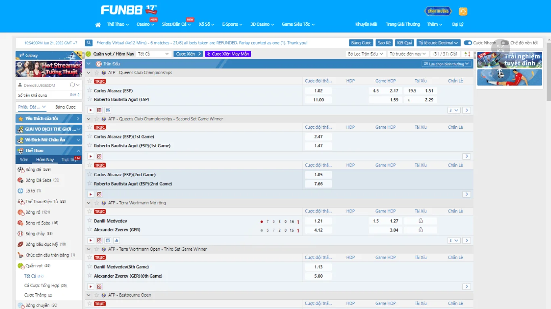Open live stream icon for Medvedev vs Zverev
This screenshot has width=551, height=309.
point(91,241)
